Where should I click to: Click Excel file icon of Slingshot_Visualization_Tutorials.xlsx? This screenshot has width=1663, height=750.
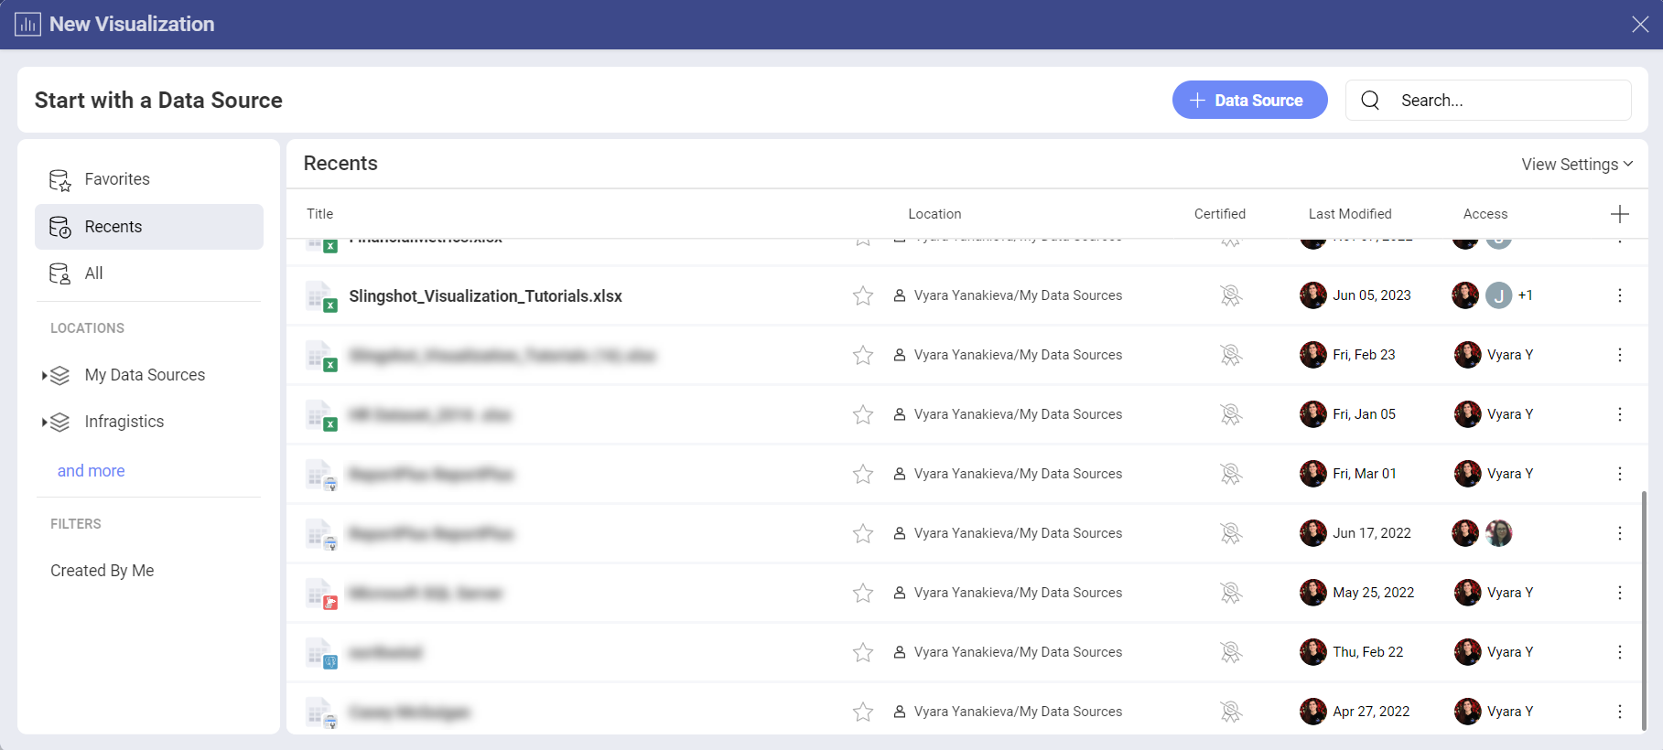click(x=321, y=296)
